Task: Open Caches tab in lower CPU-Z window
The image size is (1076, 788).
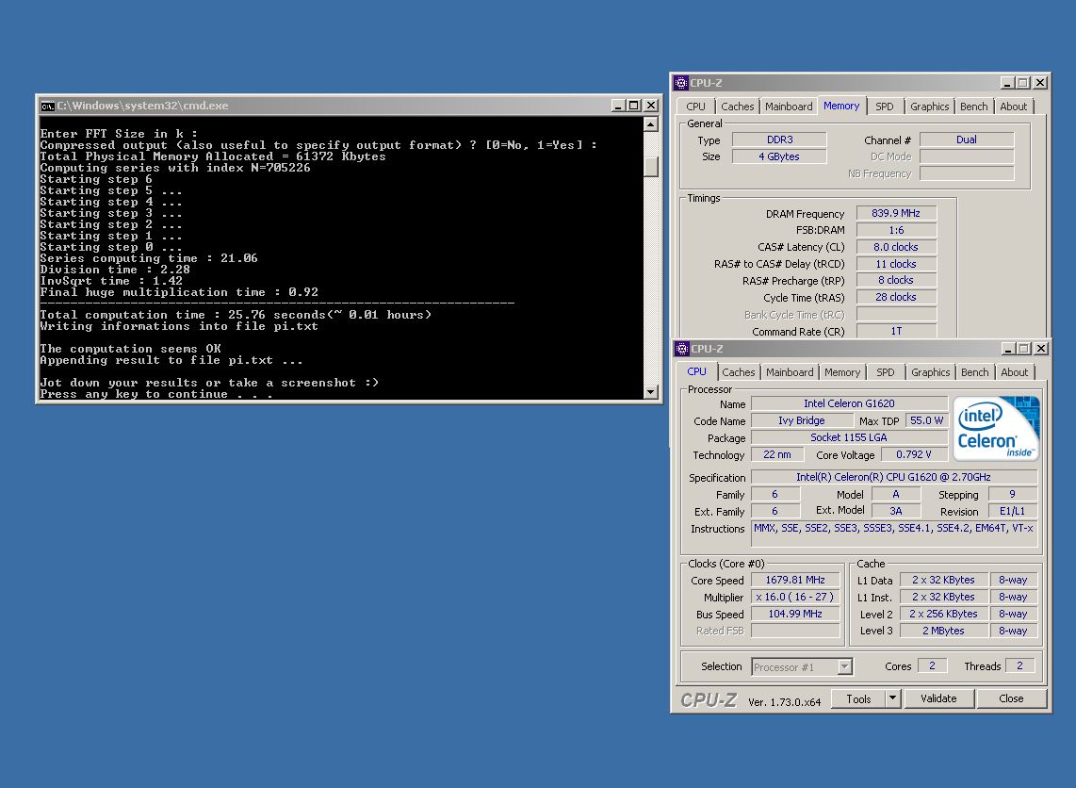Action: pyautogui.click(x=739, y=372)
